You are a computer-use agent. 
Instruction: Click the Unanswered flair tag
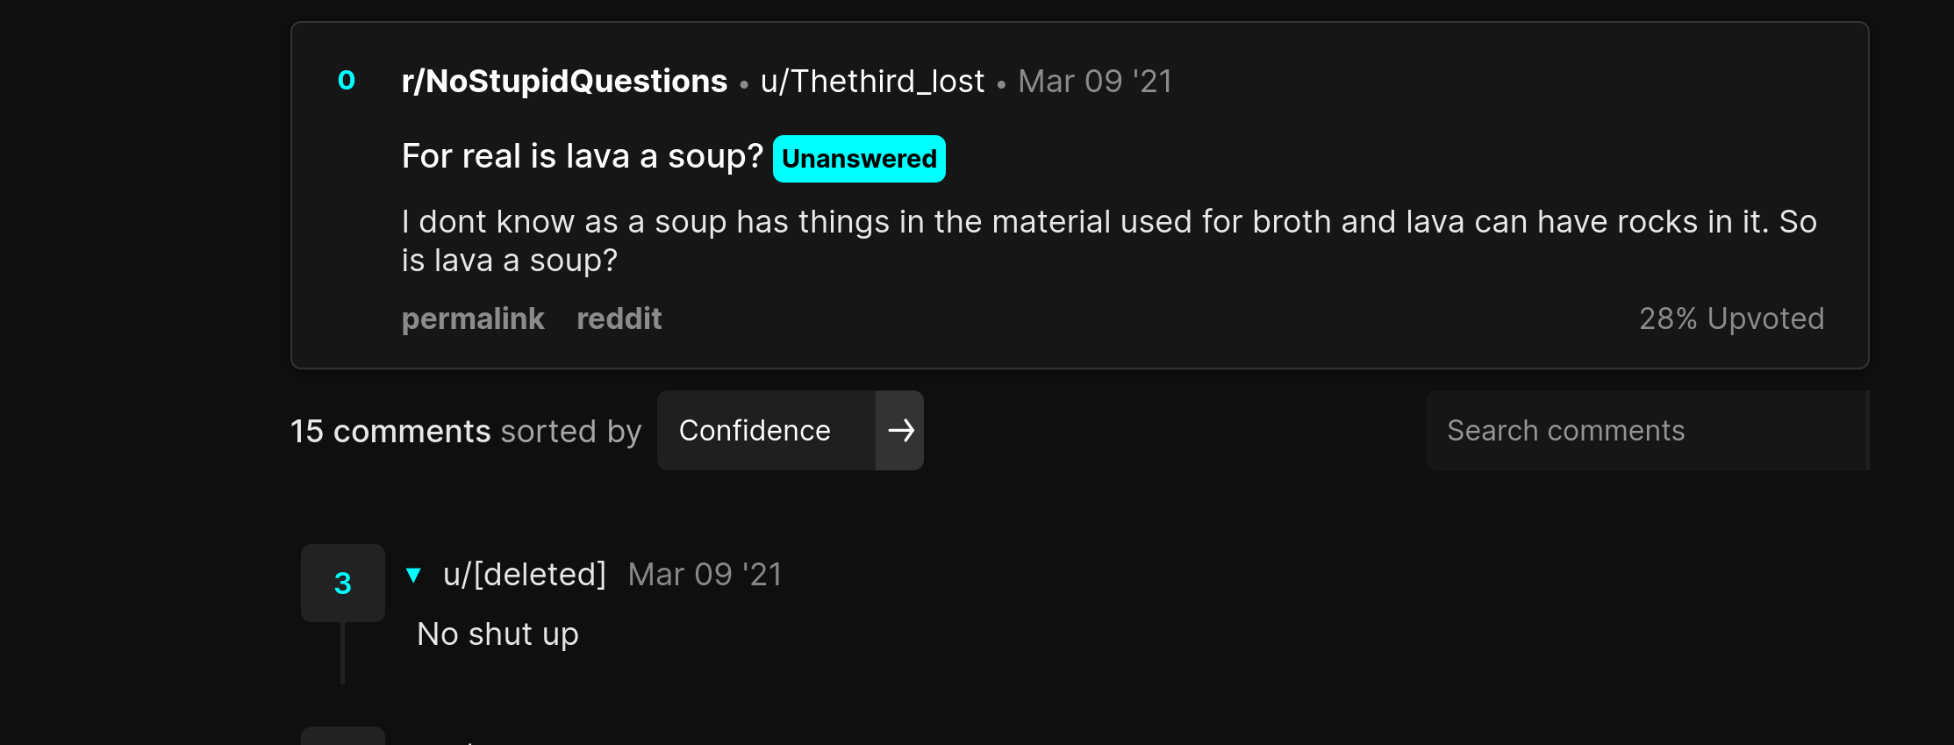pyautogui.click(x=859, y=159)
